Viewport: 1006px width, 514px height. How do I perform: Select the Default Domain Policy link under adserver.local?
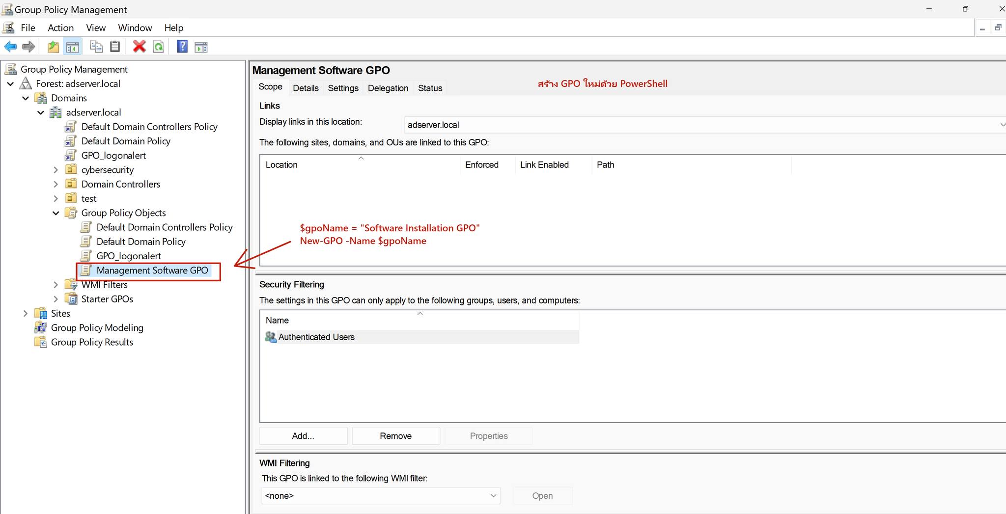tap(126, 141)
